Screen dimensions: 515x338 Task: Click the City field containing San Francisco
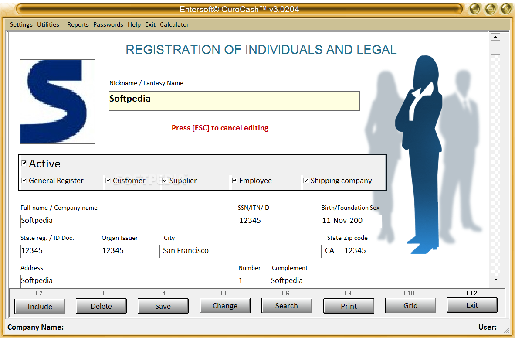(242, 251)
